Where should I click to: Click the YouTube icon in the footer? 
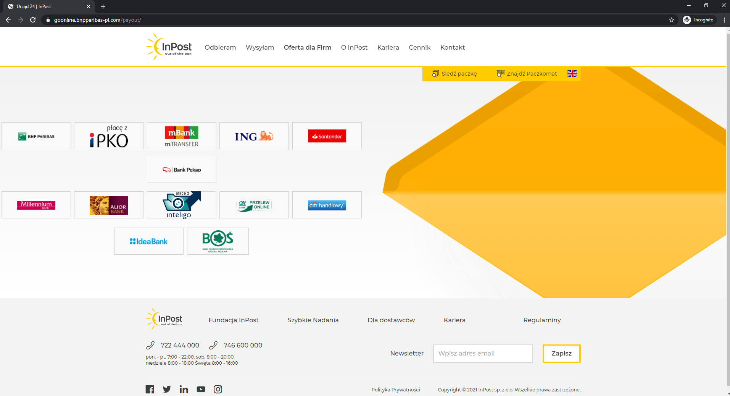(201, 389)
